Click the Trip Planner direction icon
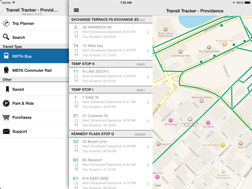Image resolution: width=252 pixels, height=189 pixels. 6,23
